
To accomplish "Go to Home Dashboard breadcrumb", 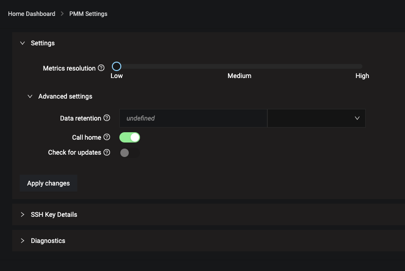I will pos(31,14).
